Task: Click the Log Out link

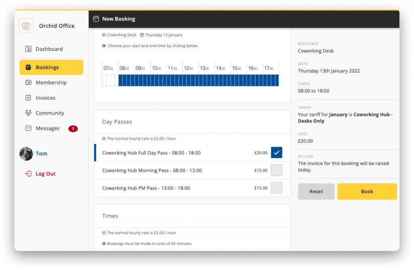Action: click(46, 174)
